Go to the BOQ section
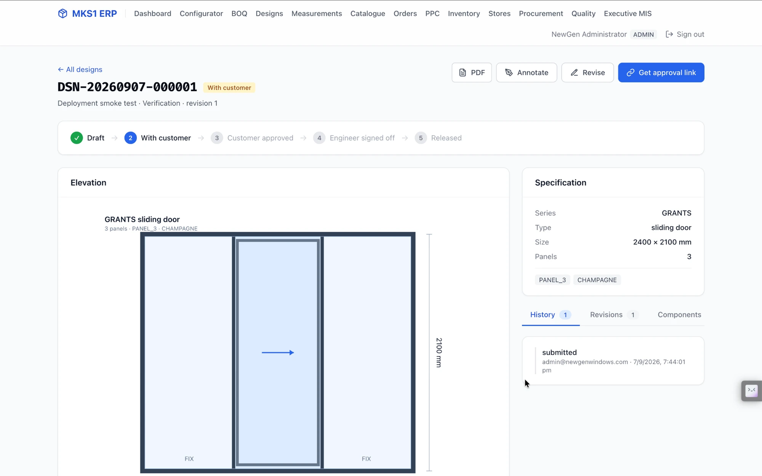 point(239,13)
